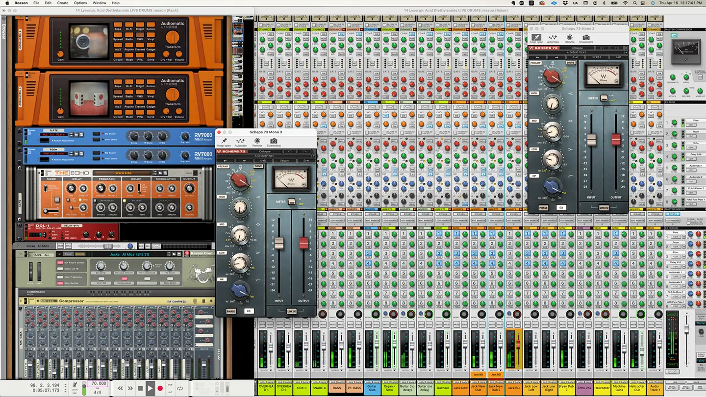Toggle PHASE button in Scheps 73 Mono 2

click(x=543, y=208)
